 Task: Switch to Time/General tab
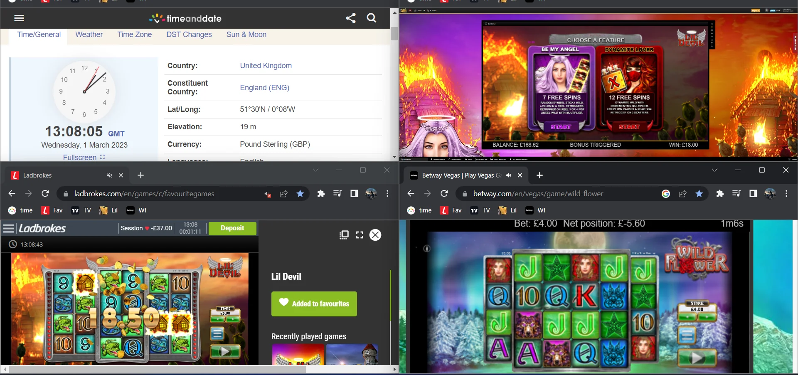pyautogui.click(x=39, y=35)
